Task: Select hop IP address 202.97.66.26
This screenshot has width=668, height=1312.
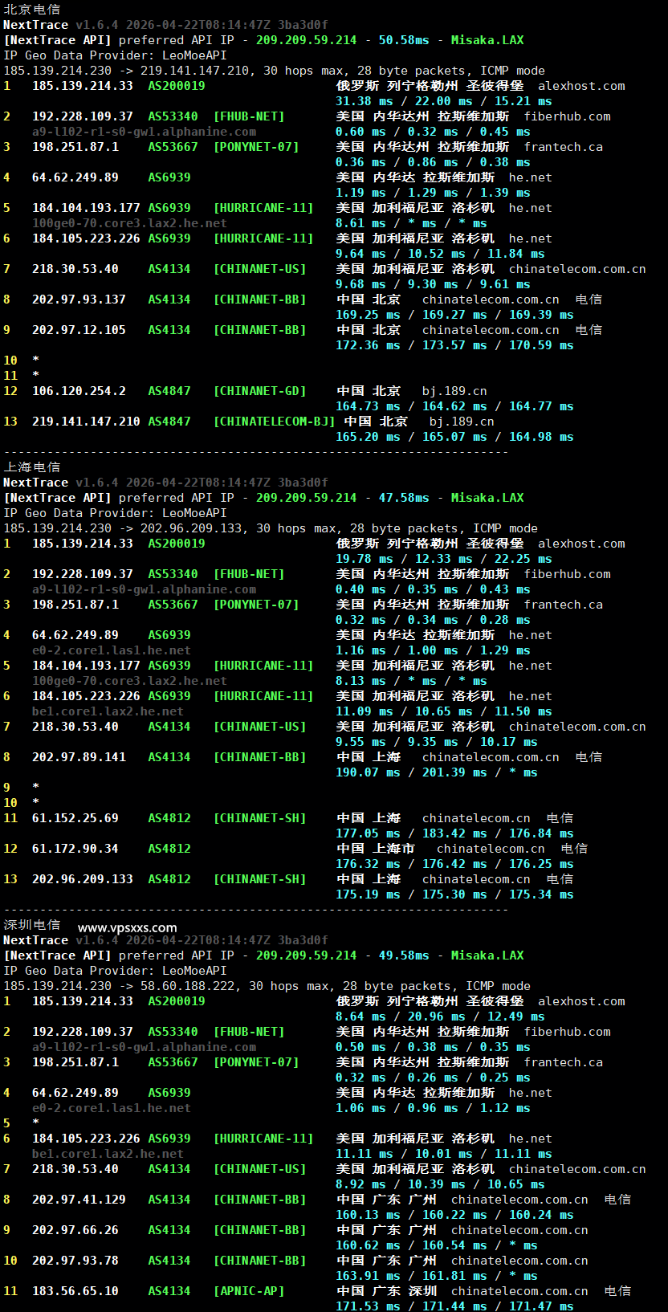Action: pyautogui.click(x=75, y=1229)
